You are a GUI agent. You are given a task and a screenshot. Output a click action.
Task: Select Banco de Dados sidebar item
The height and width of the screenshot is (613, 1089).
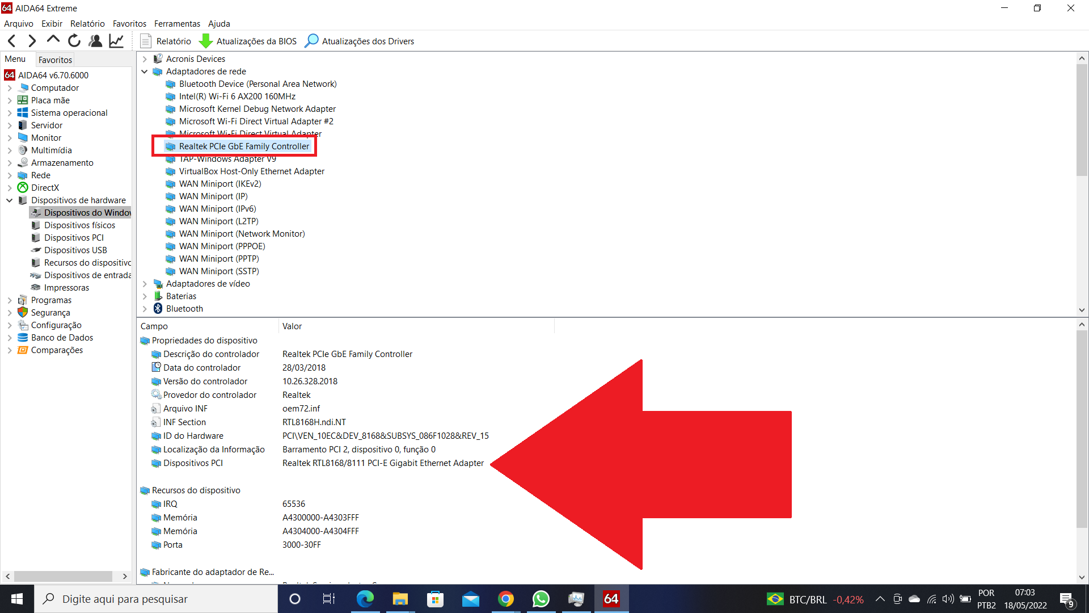[62, 338]
